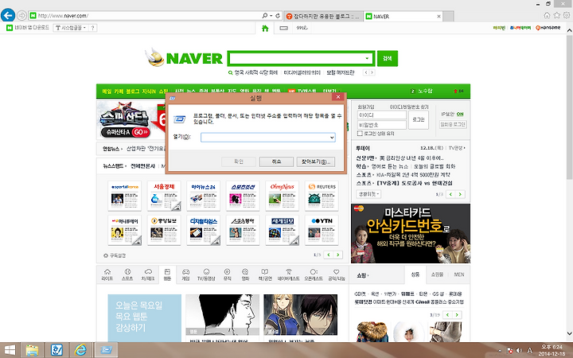573x358 pixels.
Task: Open browser tools gear icon
Action: coord(567,15)
